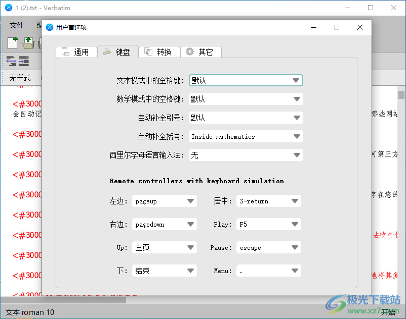
Task: Click the 会自动记 text in the document
Action: point(27,114)
